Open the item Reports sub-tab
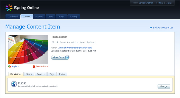Viewport: 180px width, 98px height. [41, 74]
